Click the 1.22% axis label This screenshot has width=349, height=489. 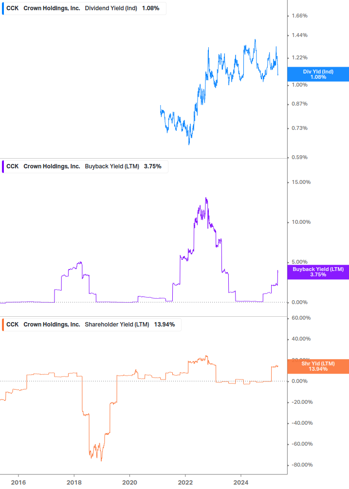[299, 58]
